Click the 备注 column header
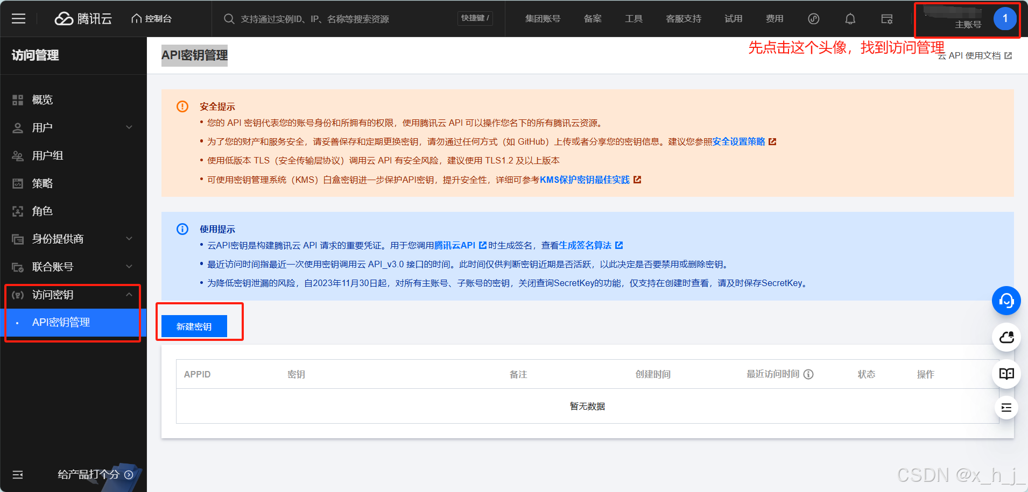The height and width of the screenshot is (492, 1028). point(518,374)
